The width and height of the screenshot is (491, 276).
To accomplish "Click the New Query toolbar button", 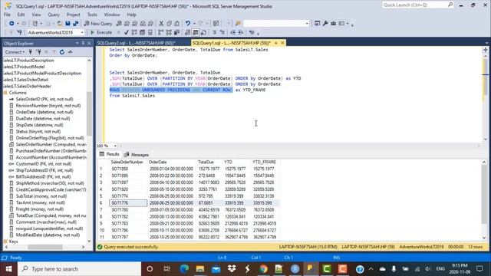I will tap(98, 24).
